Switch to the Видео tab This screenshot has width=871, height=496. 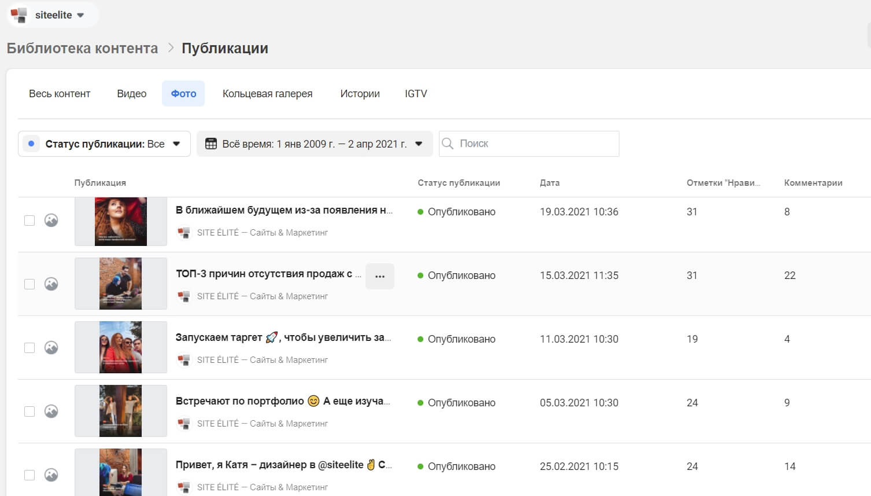click(131, 94)
